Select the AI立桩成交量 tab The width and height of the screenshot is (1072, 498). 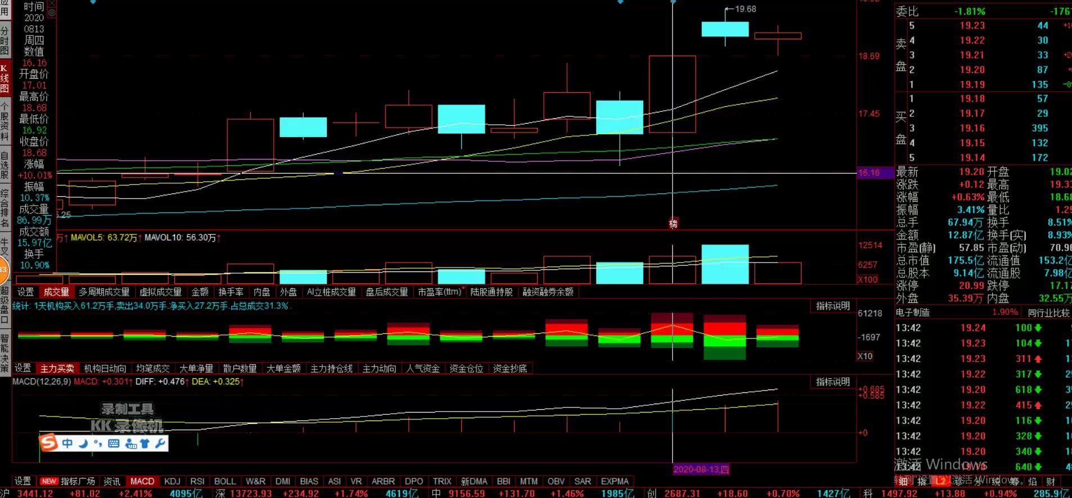pyautogui.click(x=331, y=292)
